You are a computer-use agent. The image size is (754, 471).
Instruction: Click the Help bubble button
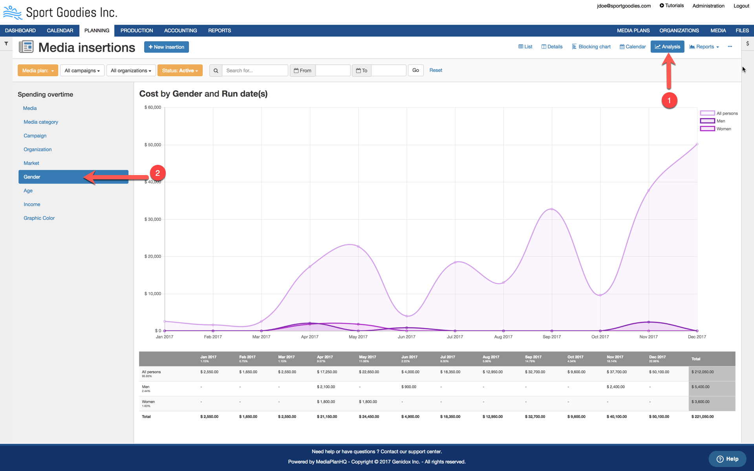click(x=727, y=459)
